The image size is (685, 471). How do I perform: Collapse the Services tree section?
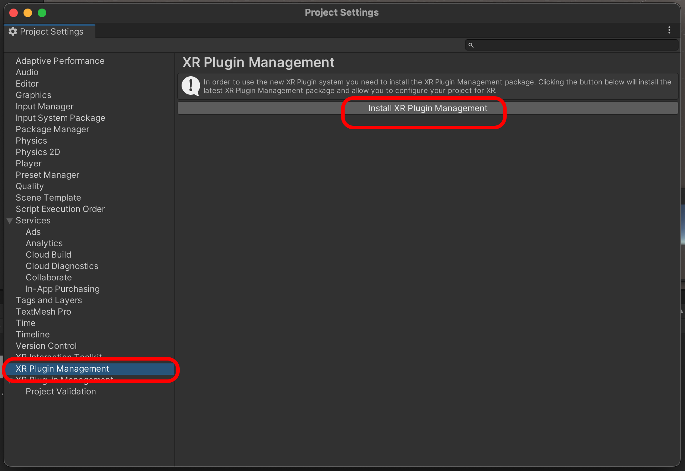coord(10,221)
